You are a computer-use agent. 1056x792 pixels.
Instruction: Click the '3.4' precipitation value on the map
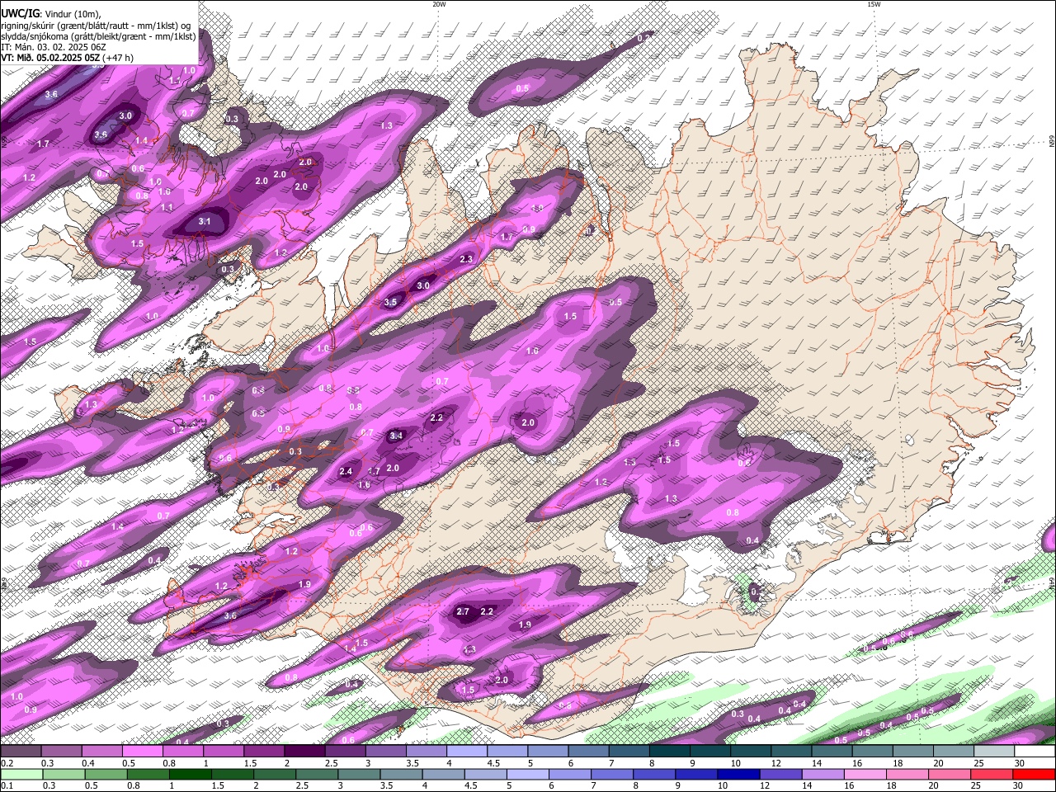point(396,436)
